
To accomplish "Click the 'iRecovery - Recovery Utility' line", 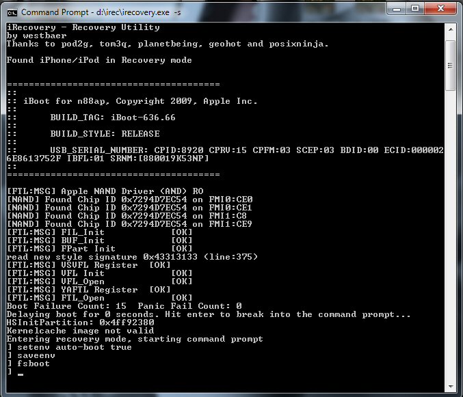I will click(x=83, y=27).
